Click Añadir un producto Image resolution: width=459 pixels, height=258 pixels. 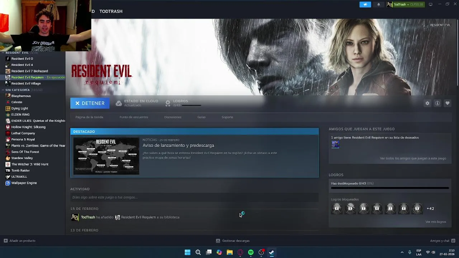[x=20, y=241]
